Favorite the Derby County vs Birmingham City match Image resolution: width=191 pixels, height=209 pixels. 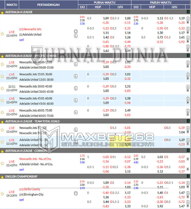point(2,194)
